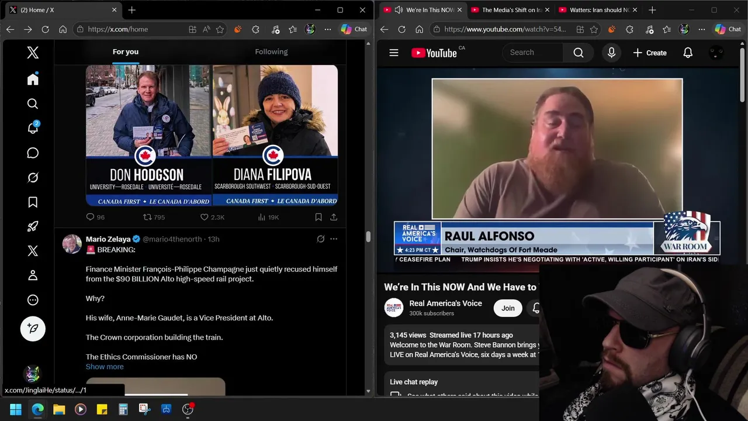The width and height of the screenshot is (748, 421).
Task: Open the Mario Zelaya name link
Action: 108,239
